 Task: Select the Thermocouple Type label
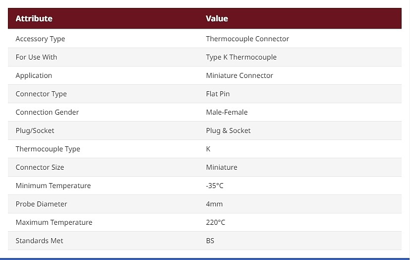point(48,149)
